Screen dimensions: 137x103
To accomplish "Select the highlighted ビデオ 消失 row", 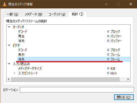I will 74,59.
